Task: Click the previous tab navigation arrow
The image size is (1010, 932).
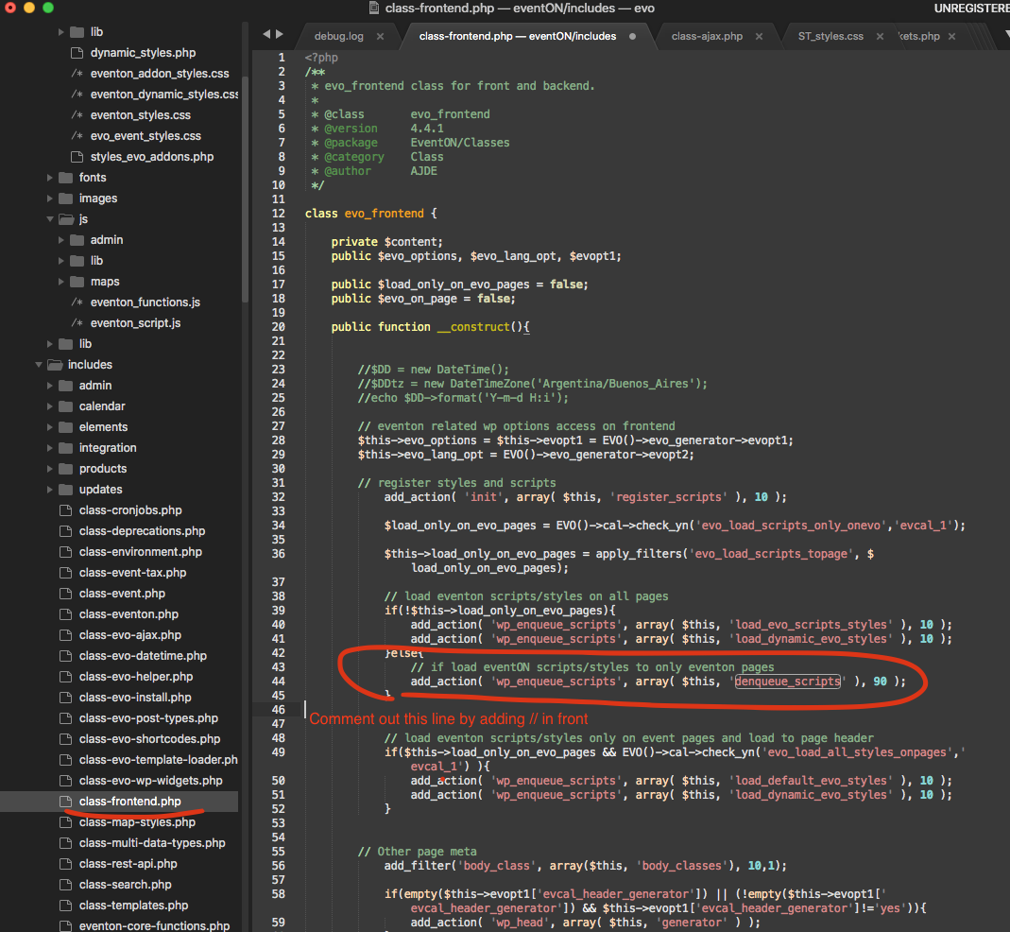Action: click(266, 35)
